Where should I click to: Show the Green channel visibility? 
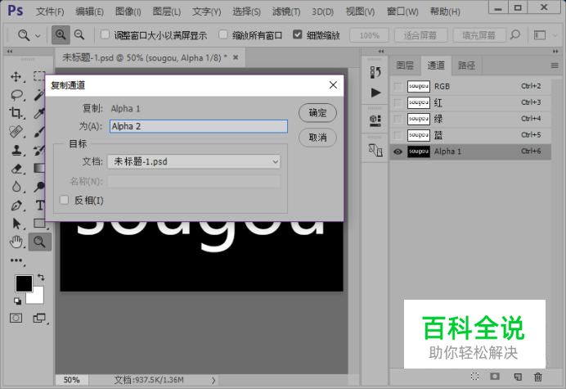tap(398, 119)
